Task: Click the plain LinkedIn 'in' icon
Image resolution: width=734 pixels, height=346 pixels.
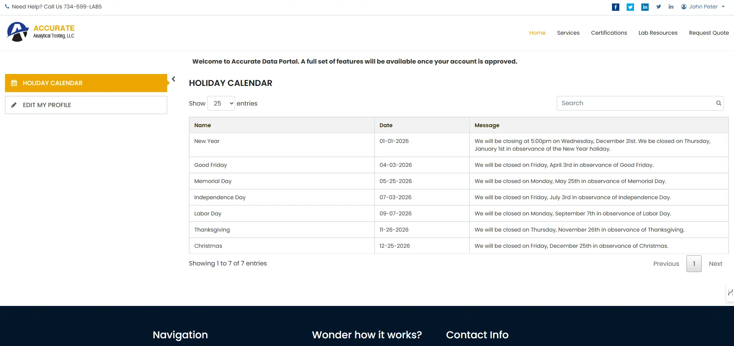Action: click(671, 7)
